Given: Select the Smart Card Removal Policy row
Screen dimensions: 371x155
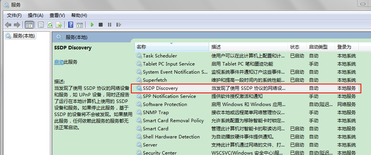Looking at the screenshot, I should pyautogui.click(x=246, y=121).
